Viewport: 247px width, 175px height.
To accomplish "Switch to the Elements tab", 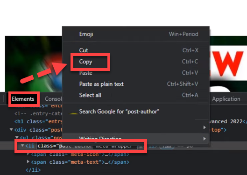I will (23, 99).
